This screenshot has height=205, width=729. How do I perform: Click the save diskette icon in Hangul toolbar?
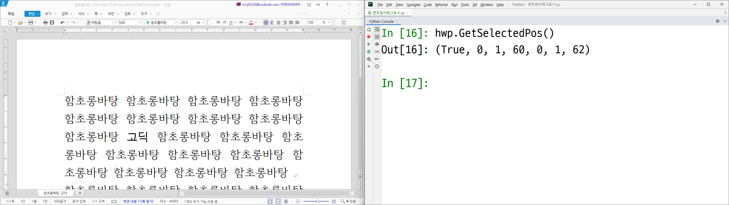pyautogui.click(x=31, y=22)
